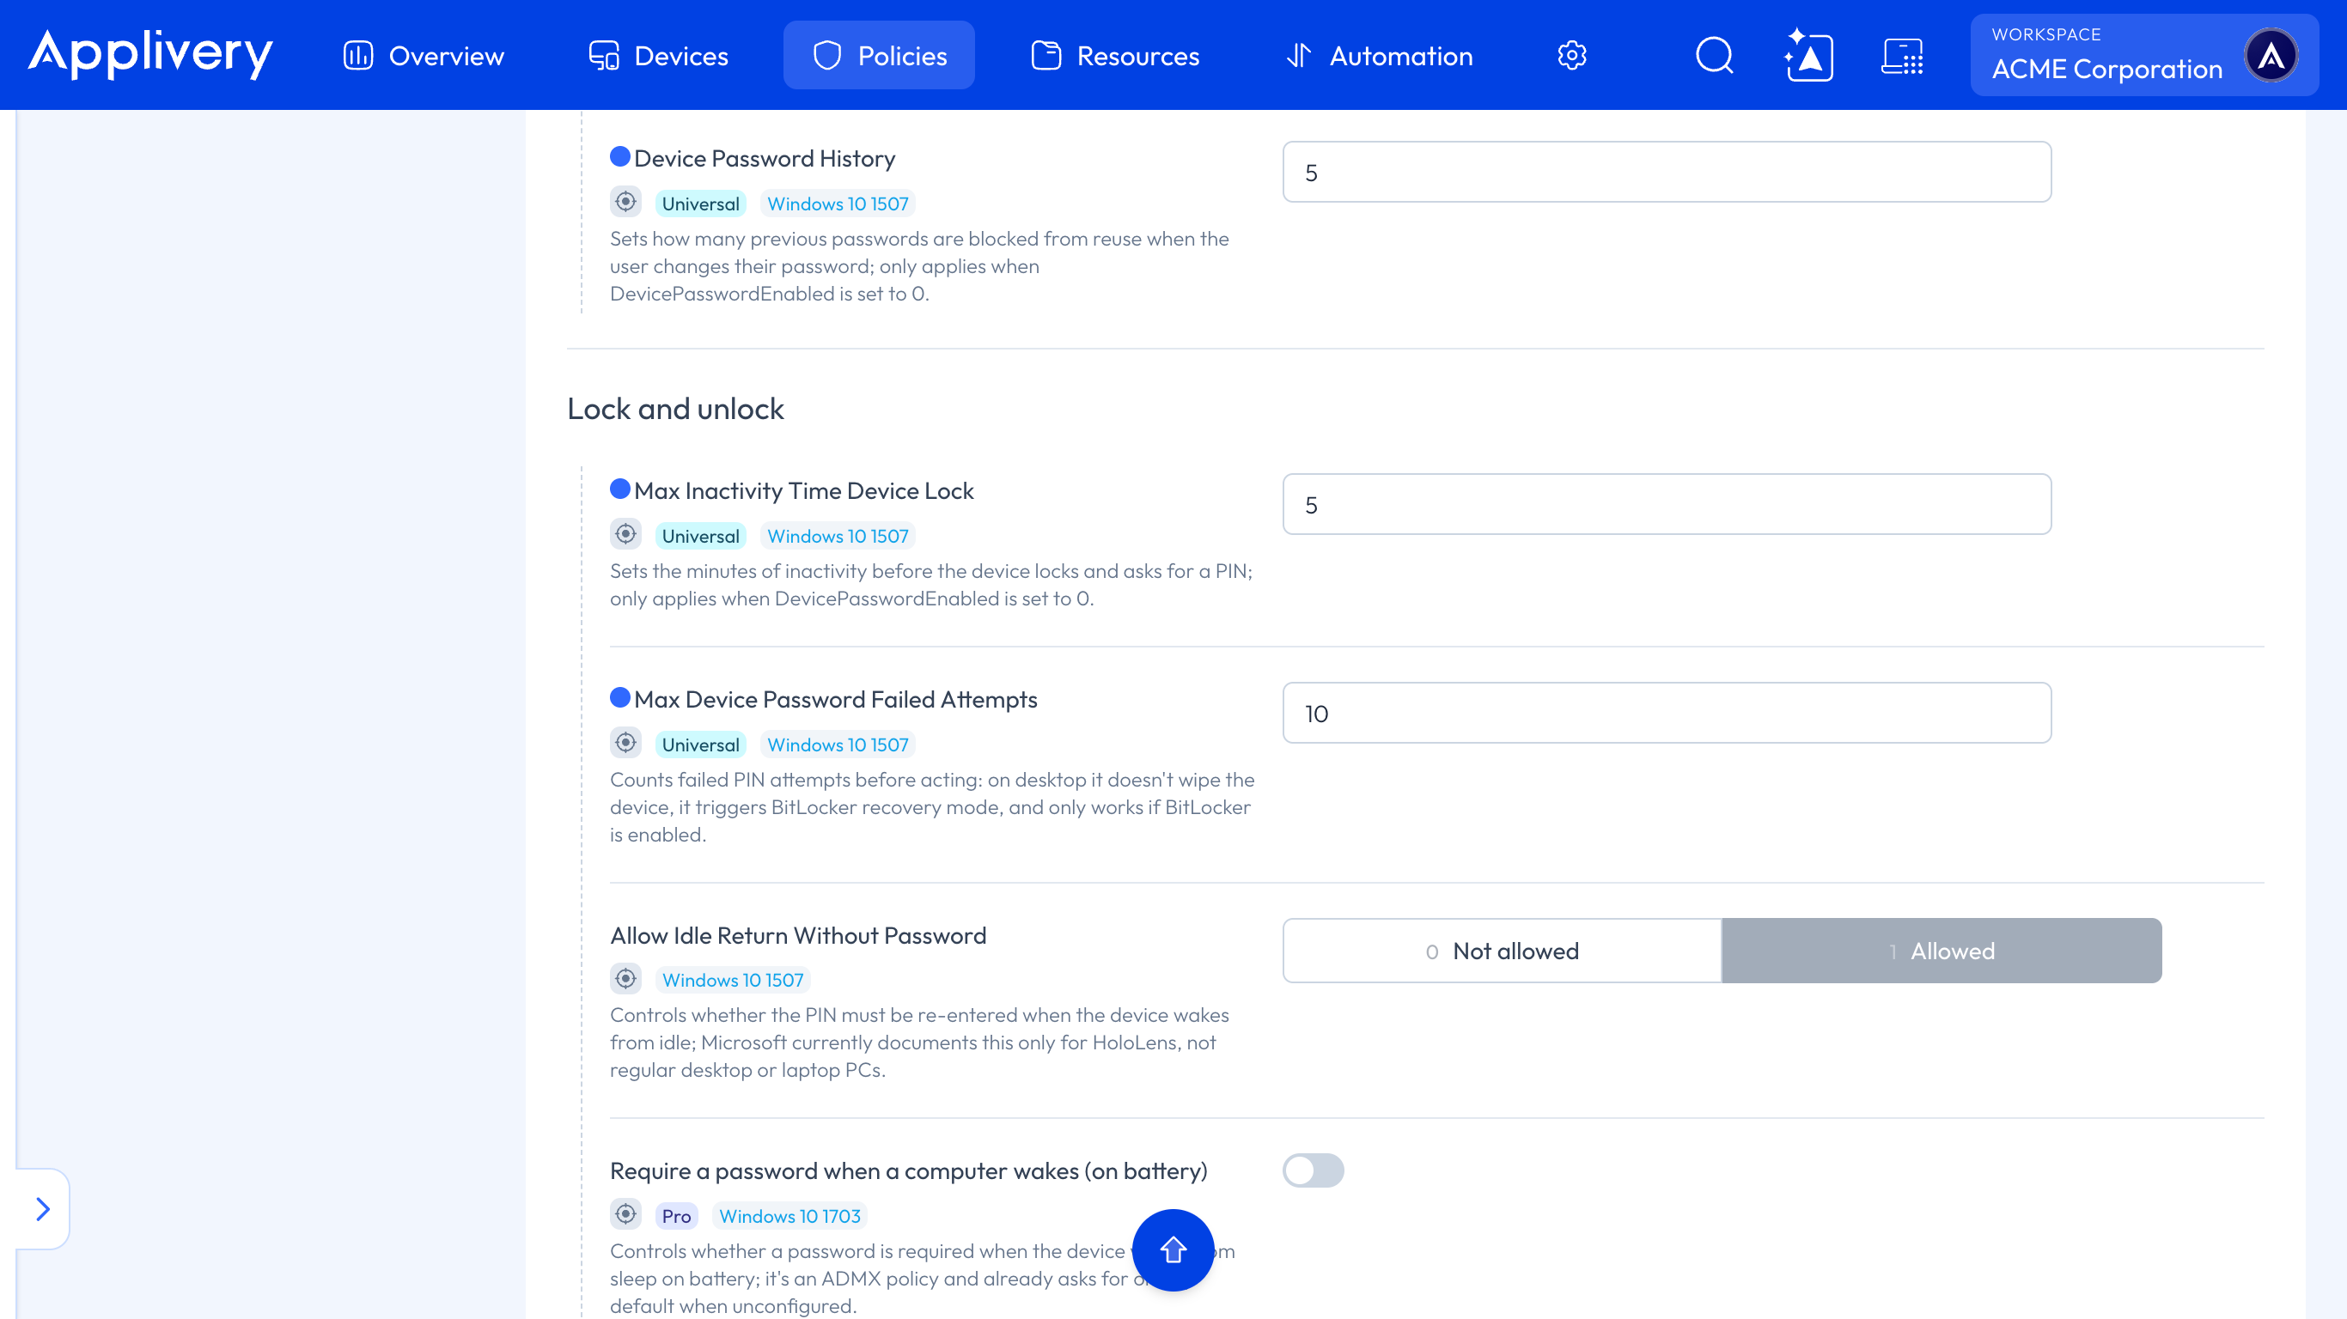Click the search magnifier icon

1714,56
